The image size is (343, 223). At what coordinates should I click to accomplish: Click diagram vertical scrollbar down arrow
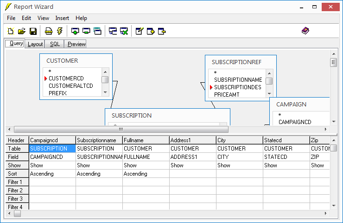[x=334, y=121]
